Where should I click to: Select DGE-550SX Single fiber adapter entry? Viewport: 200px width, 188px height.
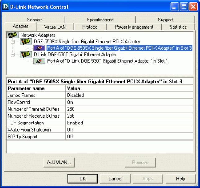click(87, 42)
